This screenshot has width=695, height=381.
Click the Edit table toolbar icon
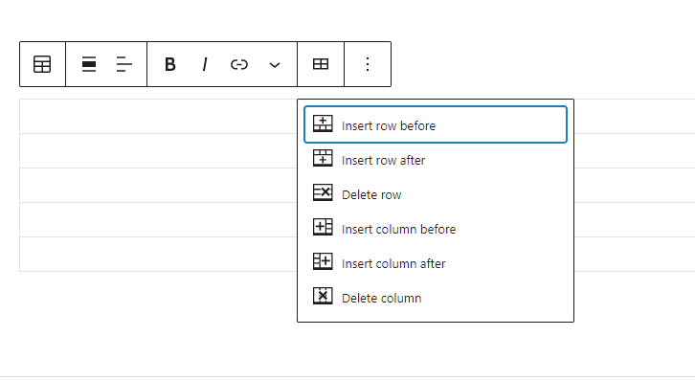321,64
